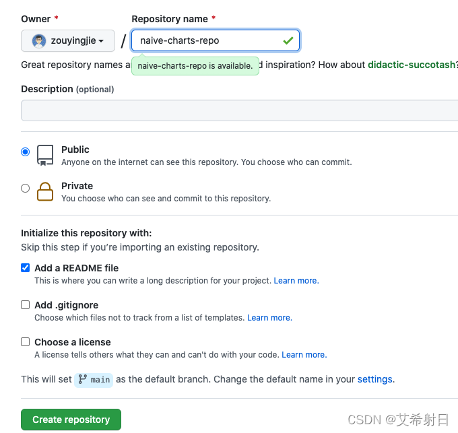Uncheck Add a README file checkbox
458x433 pixels.
pyautogui.click(x=26, y=267)
